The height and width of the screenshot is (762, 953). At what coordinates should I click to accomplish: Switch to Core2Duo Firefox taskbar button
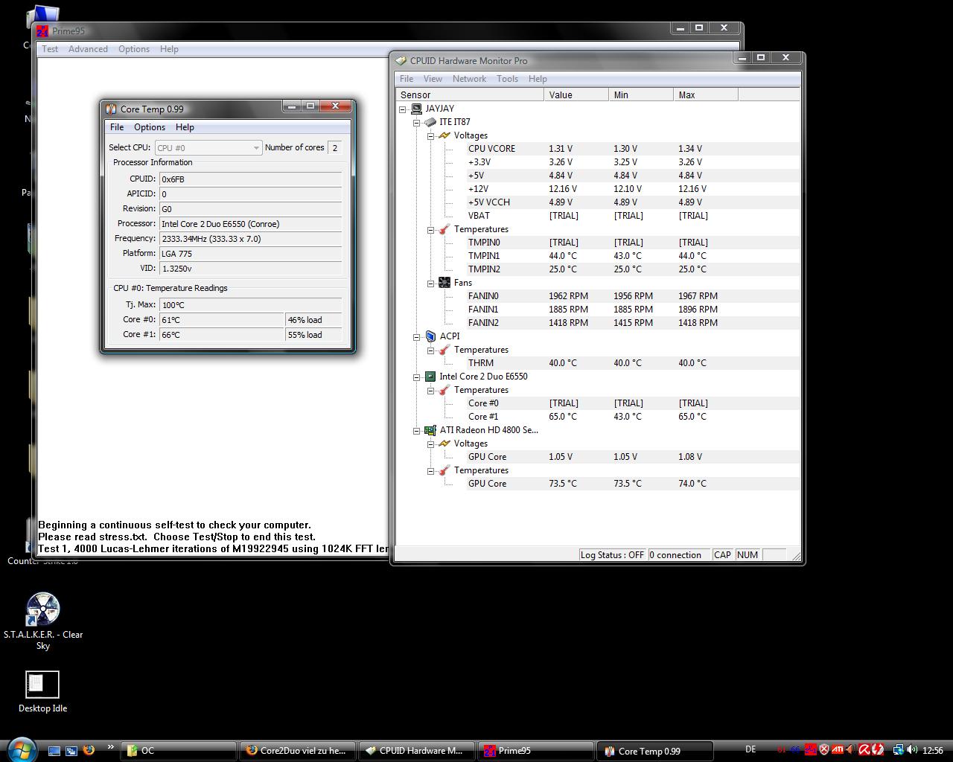(298, 751)
